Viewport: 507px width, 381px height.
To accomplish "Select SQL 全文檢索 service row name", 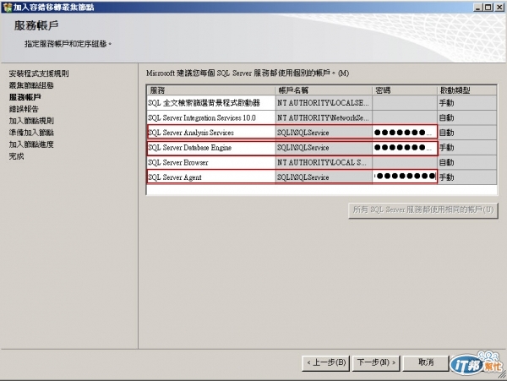I will coord(211,103).
